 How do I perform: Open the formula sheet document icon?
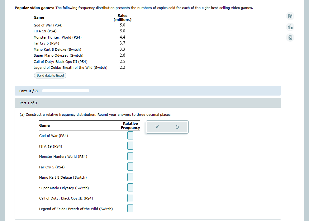[290, 37]
